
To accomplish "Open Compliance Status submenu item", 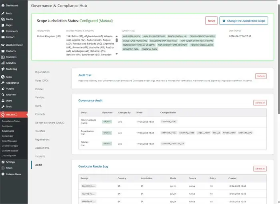I will point(11,121).
